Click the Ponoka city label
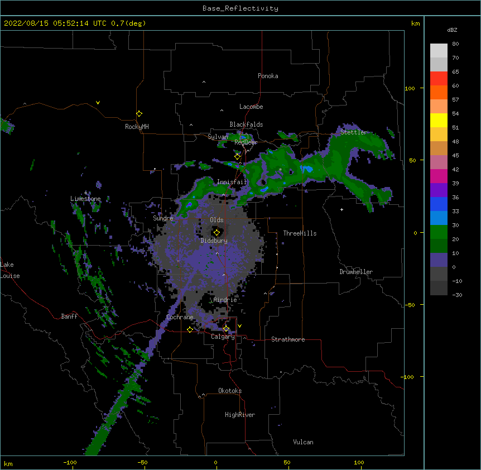Screen dimensions: 481x470 [x=268, y=76]
